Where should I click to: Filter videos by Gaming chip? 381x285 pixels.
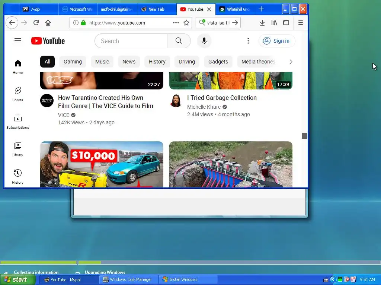73,62
